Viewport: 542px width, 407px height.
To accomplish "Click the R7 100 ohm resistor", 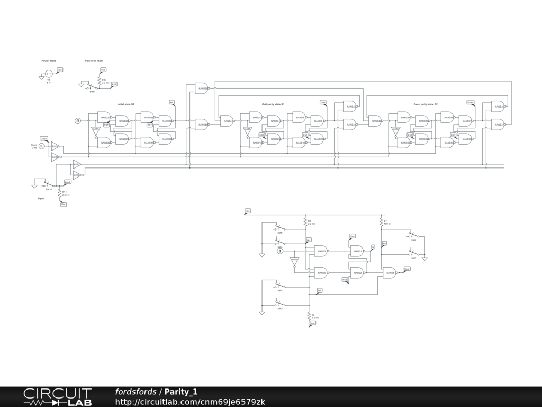I will pyautogui.click(x=381, y=222).
